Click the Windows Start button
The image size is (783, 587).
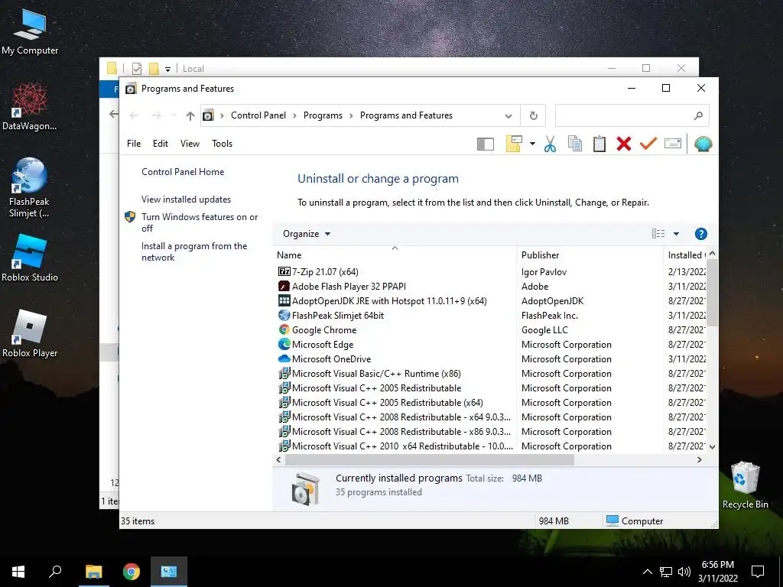coord(18,572)
